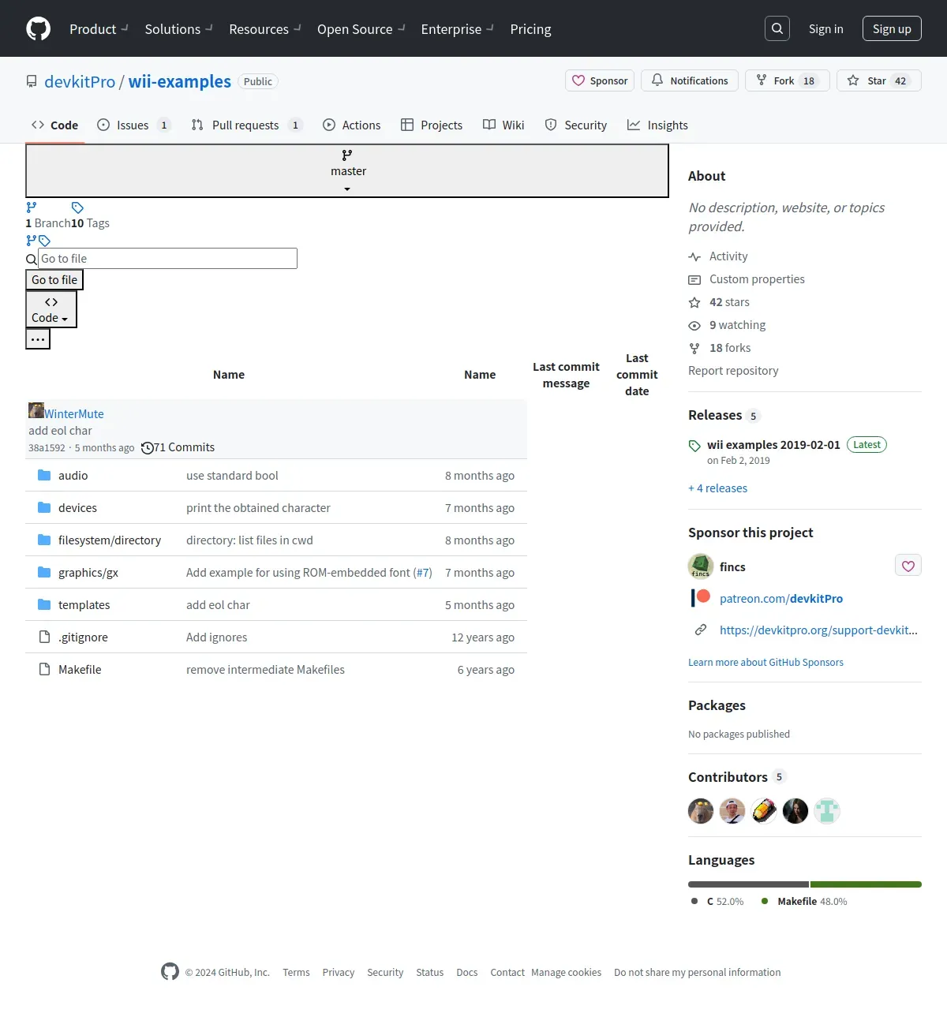Click the Report repository link
The width and height of the screenshot is (947, 1013).
(733, 371)
